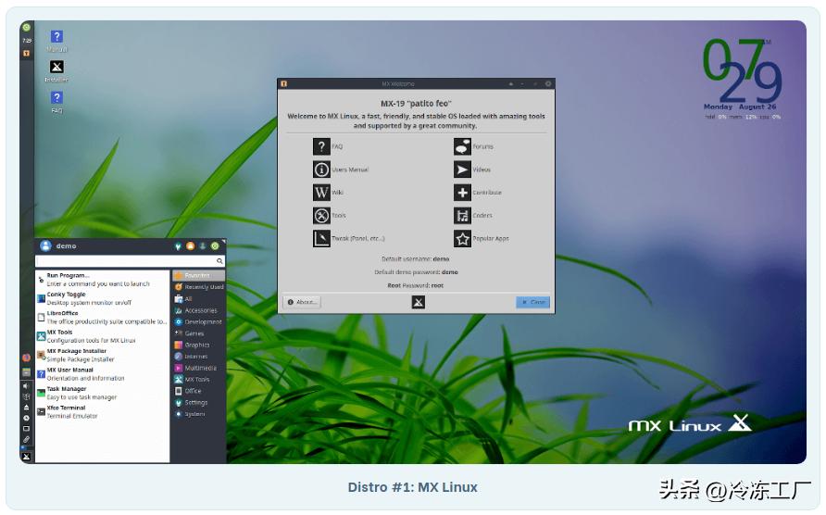Open the Accessories category
Screen dimensions: 826x515
[198, 310]
